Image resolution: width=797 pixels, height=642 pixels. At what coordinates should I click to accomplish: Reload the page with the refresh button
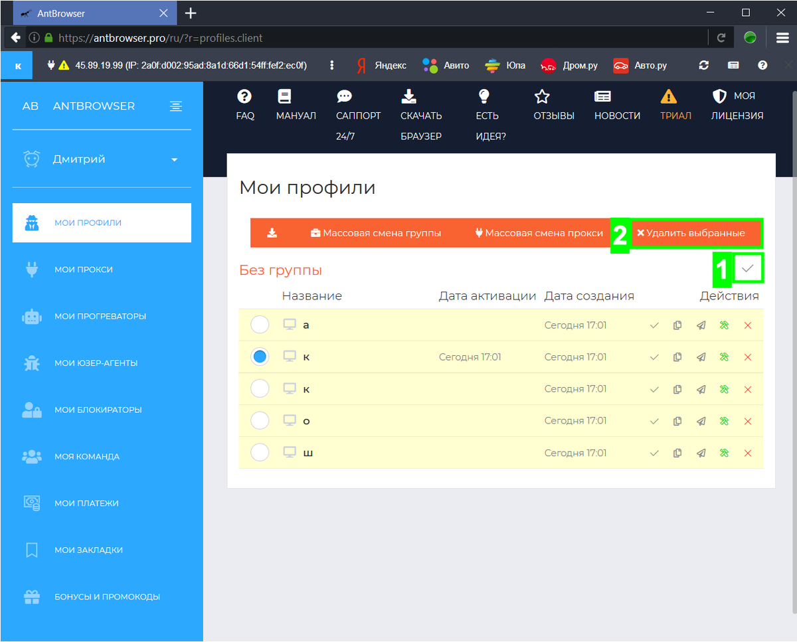pos(721,38)
